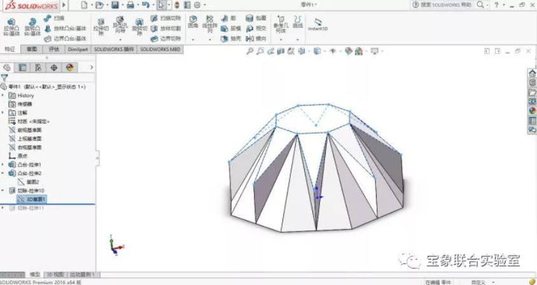Expand the 注解 (Annotations) folder
The height and width of the screenshot is (285, 537).
[3, 113]
